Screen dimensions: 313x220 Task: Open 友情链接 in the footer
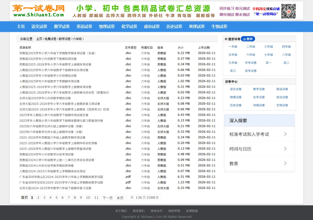[x=192, y=211]
